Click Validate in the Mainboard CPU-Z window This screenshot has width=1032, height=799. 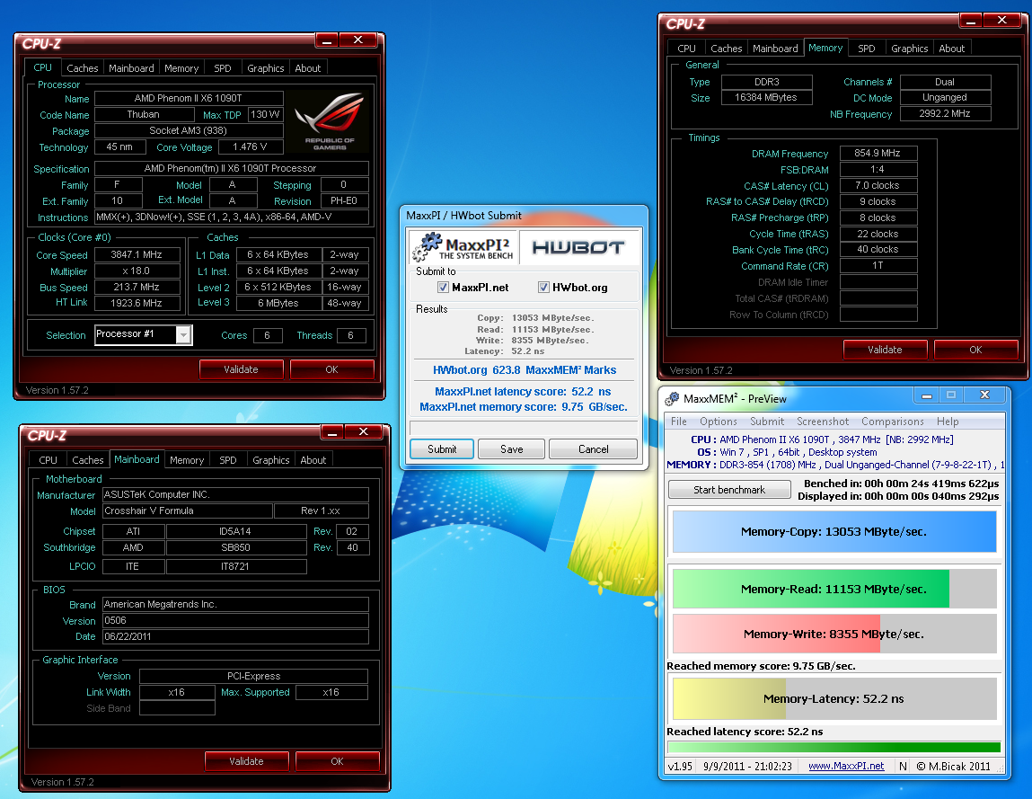(x=246, y=761)
